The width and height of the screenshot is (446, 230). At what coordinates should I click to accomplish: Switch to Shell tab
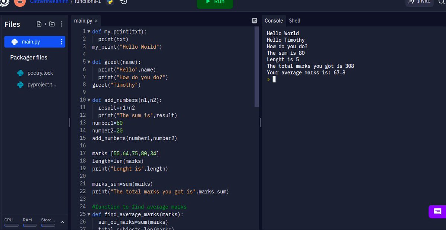point(294,21)
